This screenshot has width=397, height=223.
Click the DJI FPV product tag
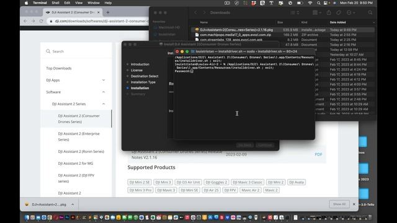click(x=230, y=190)
